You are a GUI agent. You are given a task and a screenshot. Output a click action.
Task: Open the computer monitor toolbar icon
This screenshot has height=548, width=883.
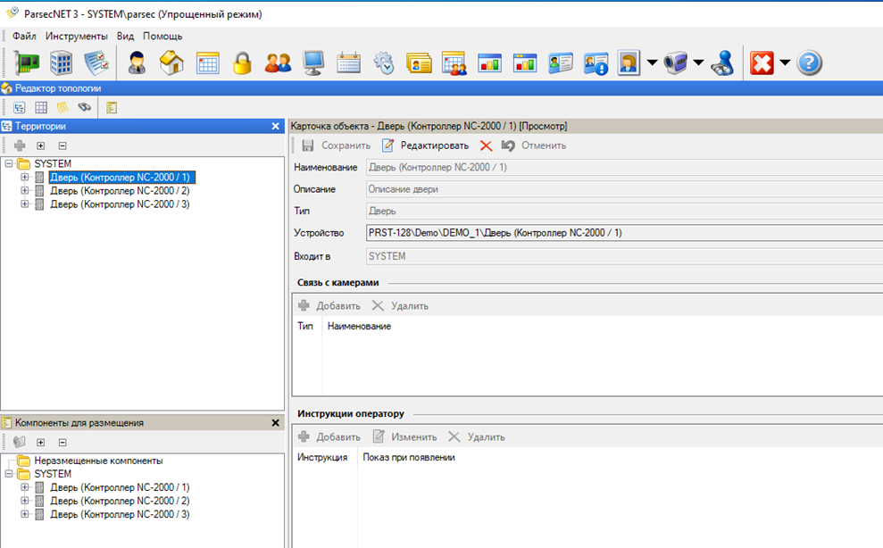pyautogui.click(x=313, y=63)
